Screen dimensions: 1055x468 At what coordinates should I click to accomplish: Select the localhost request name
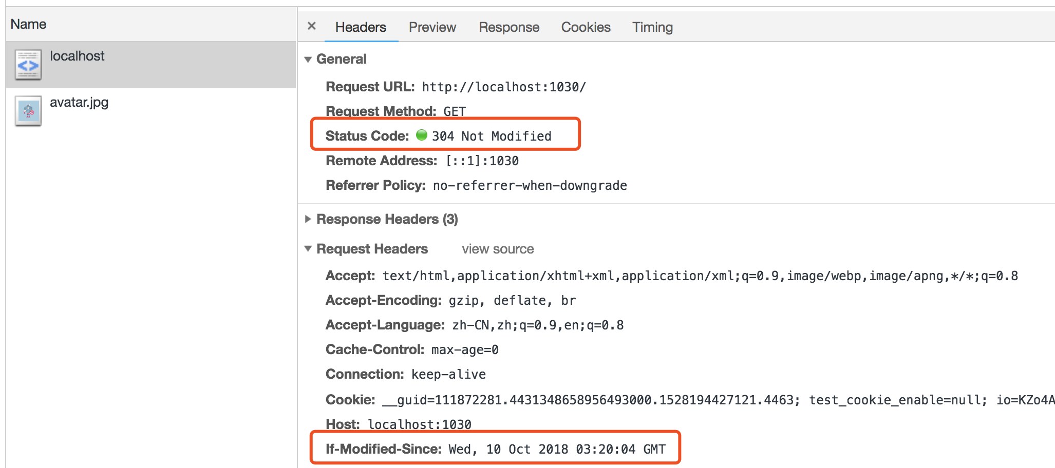tap(77, 56)
